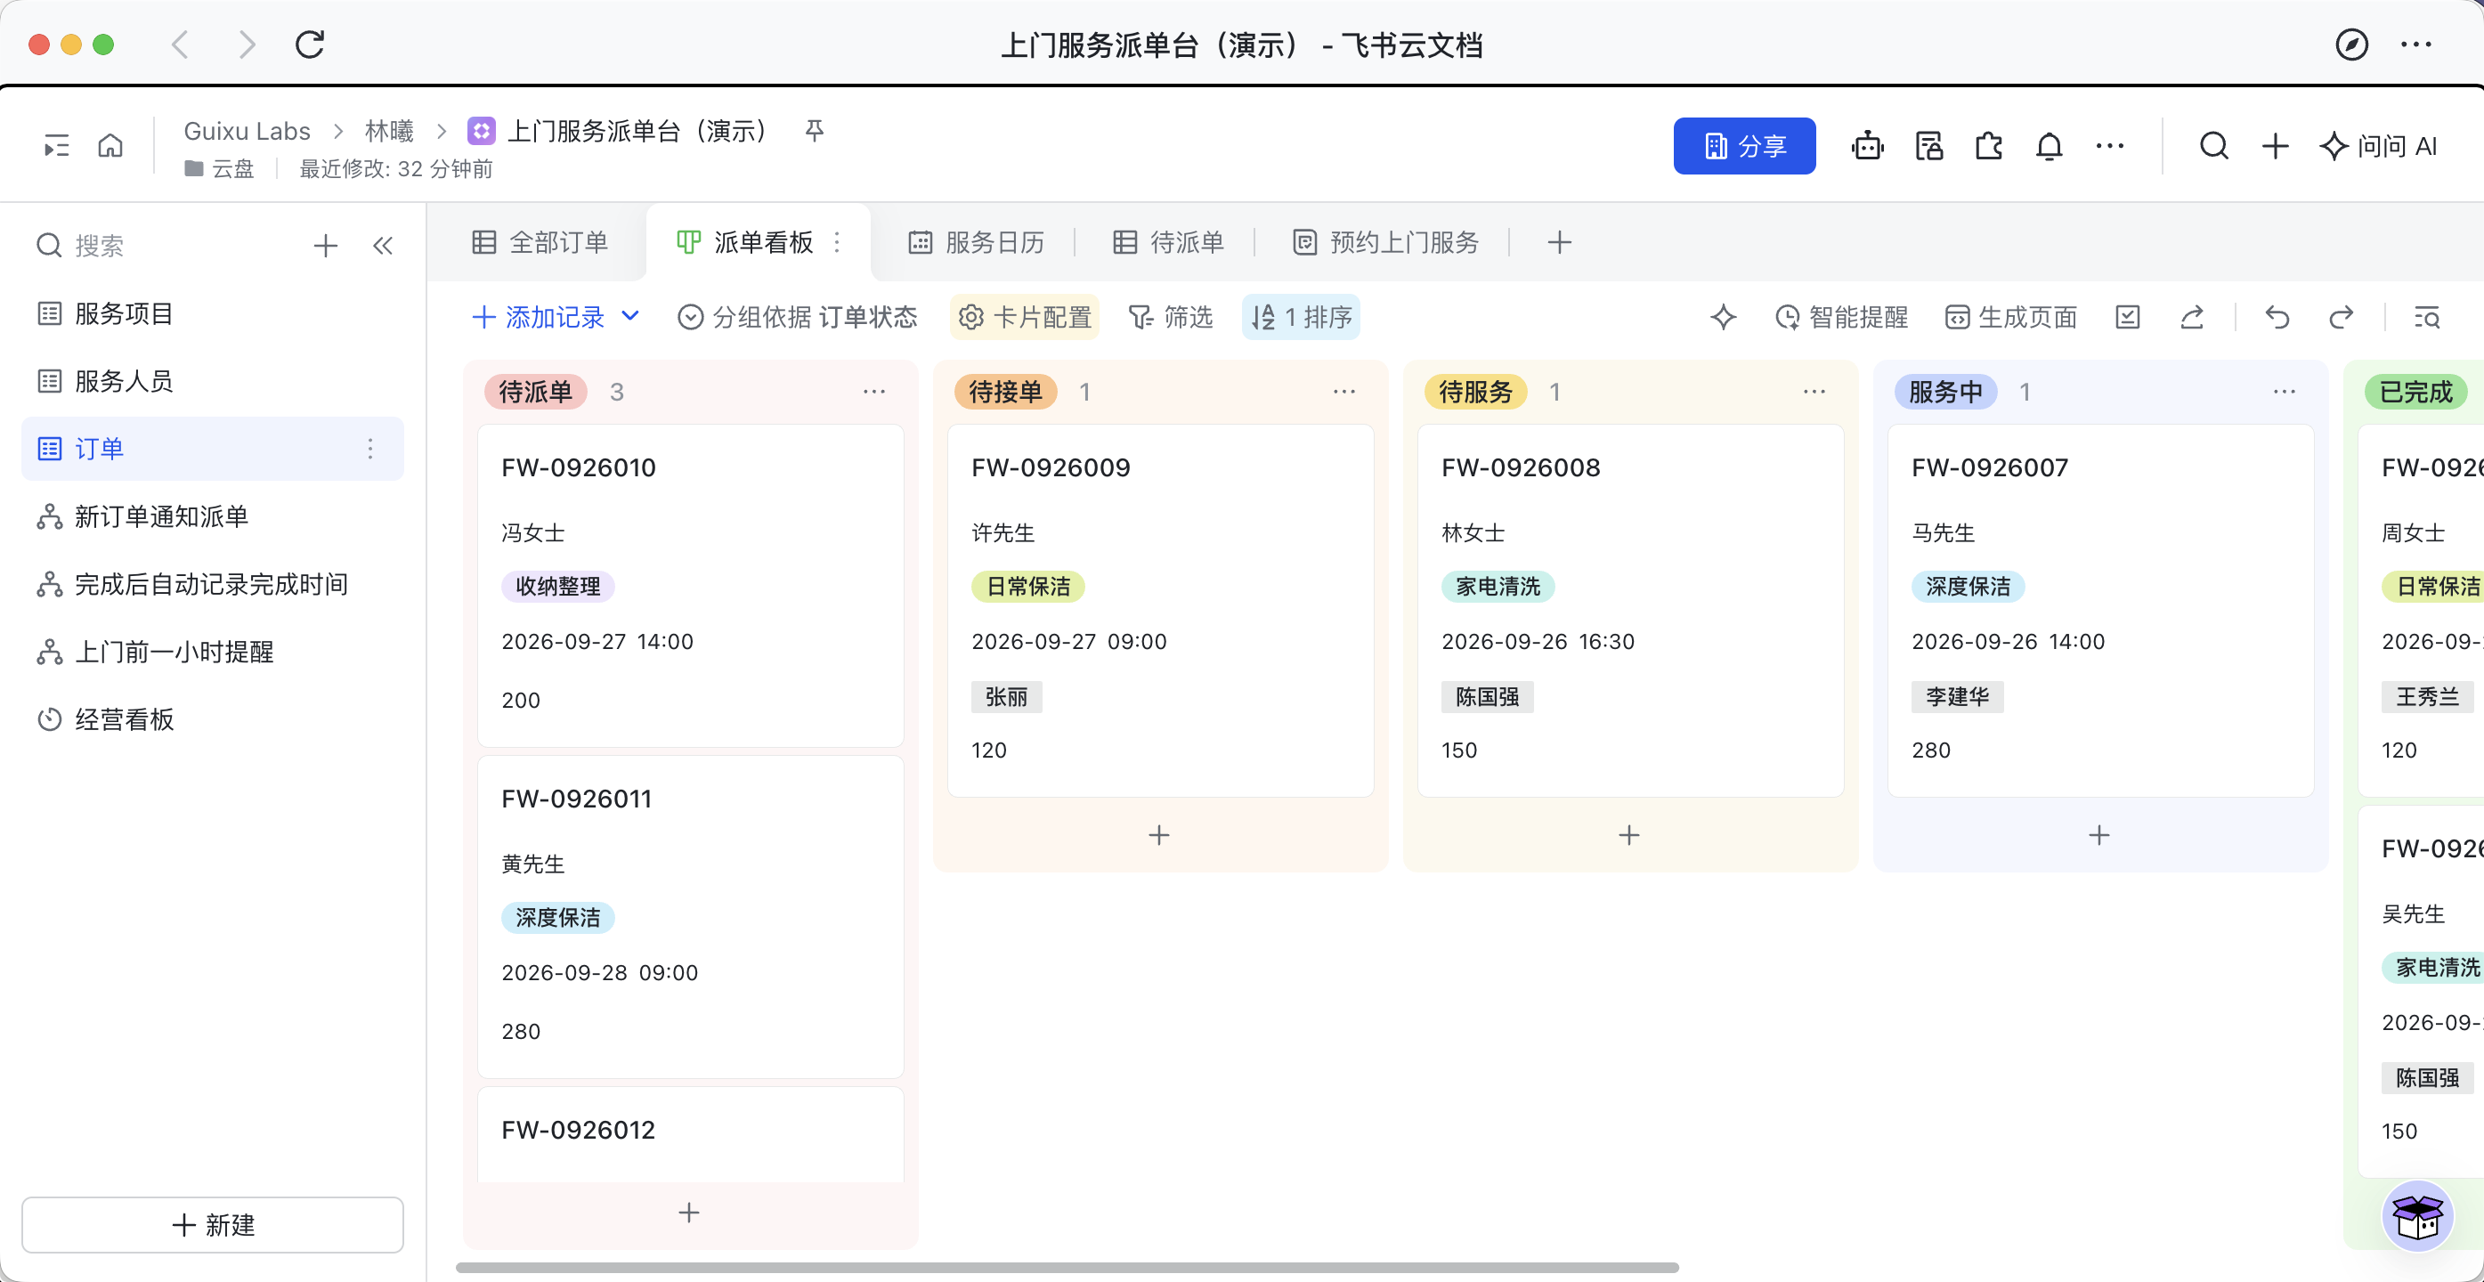Open the 云盘 location link
This screenshot has height=1282, width=2484.
[220, 168]
